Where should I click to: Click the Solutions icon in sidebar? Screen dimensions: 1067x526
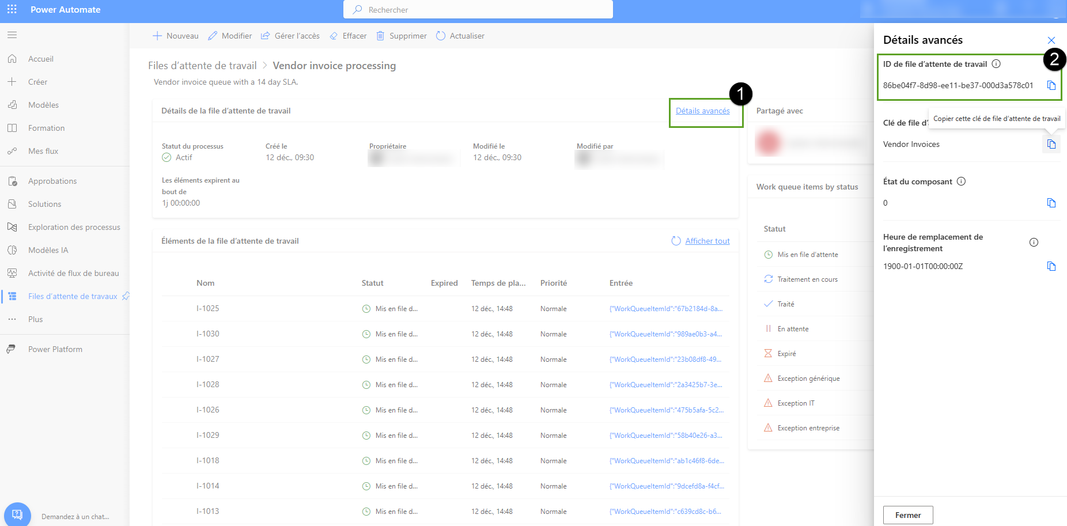tap(12, 204)
